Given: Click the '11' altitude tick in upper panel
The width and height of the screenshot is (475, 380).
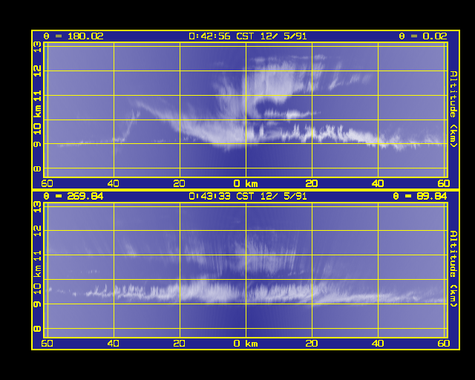Looking at the screenshot, I should pos(37,96).
